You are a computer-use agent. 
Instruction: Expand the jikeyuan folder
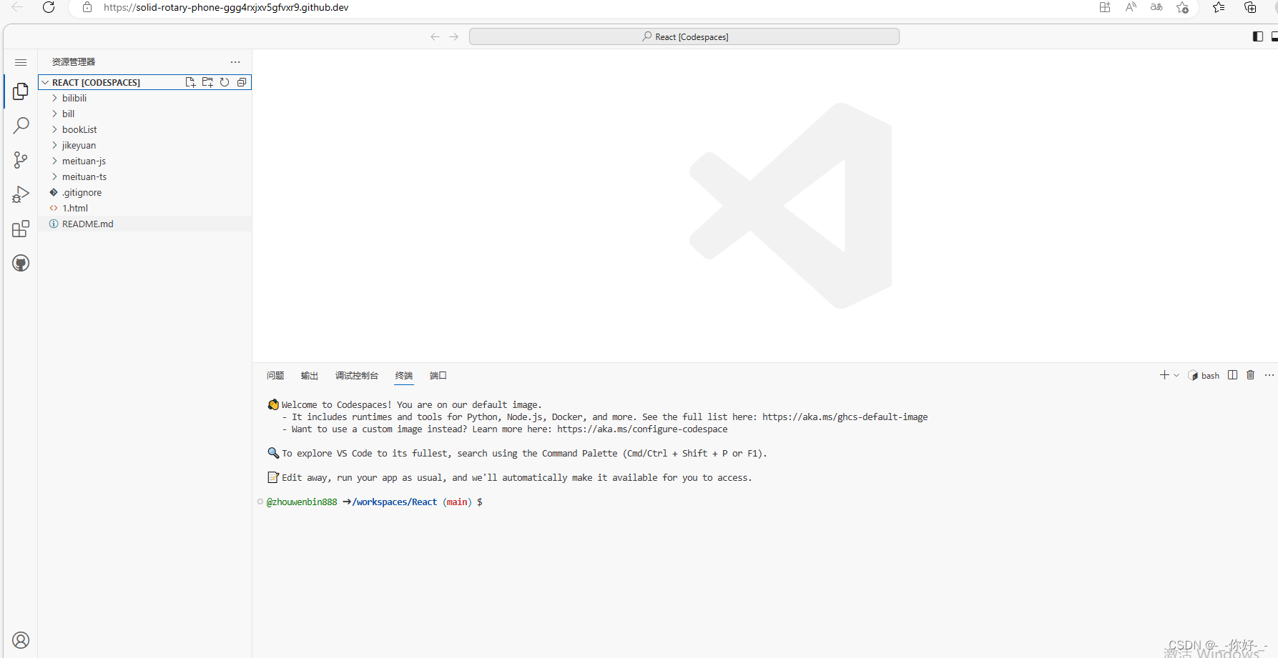(144, 145)
